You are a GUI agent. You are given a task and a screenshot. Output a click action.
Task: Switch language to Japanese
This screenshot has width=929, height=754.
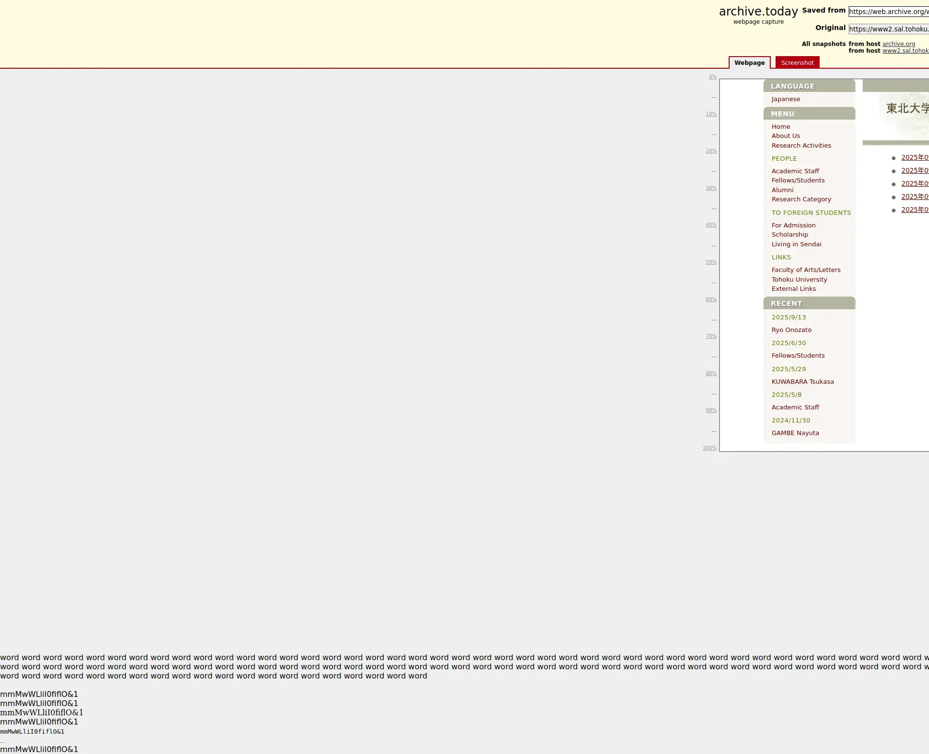785,99
